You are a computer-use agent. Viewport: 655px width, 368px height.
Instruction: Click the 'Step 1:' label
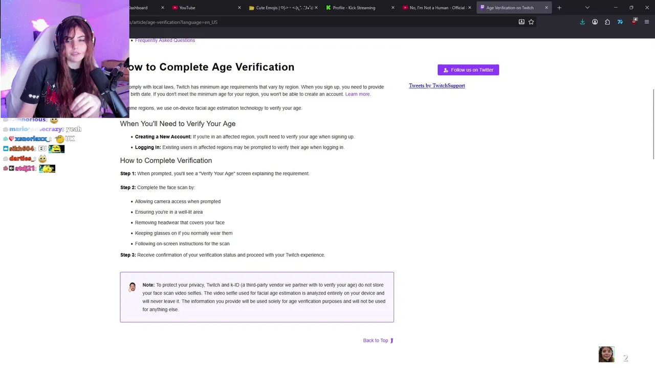(128, 174)
